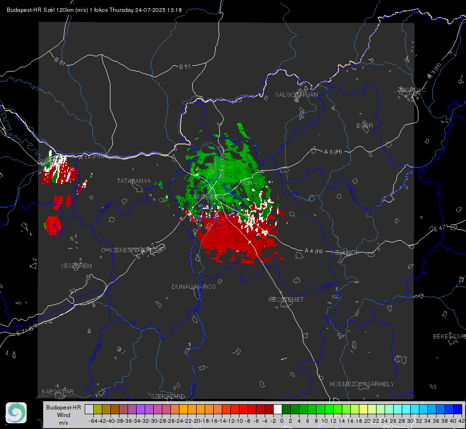Click the KECSKEMÉT city label
The width and height of the screenshot is (466, 429).
(x=286, y=299)
